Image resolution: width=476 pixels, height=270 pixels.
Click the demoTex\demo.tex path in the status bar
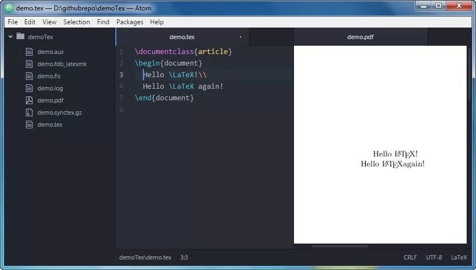(x=145, y=257)
